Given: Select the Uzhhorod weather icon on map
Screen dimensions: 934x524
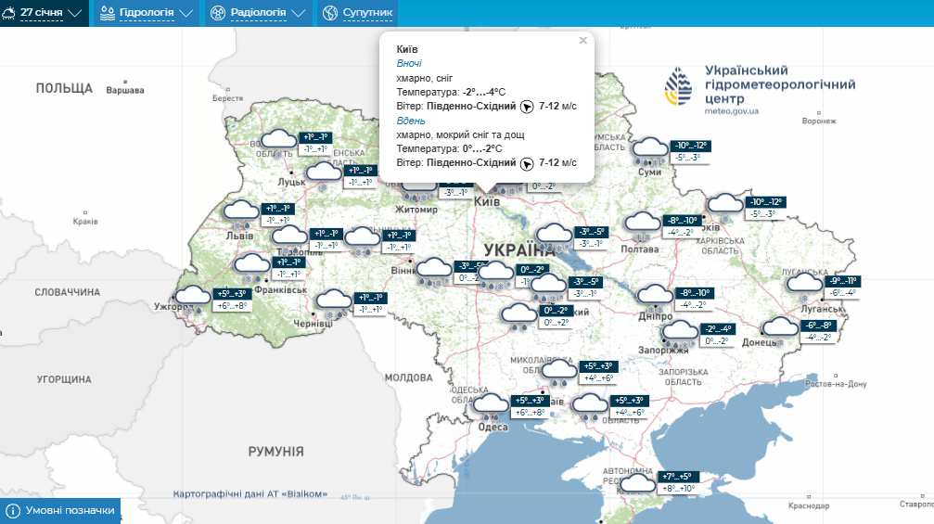Looking at the screenshot, I should coord(193,299).
